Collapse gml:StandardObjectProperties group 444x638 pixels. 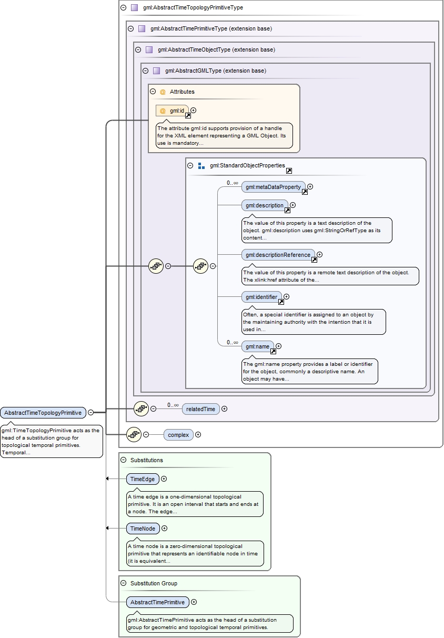coord(191,166)
